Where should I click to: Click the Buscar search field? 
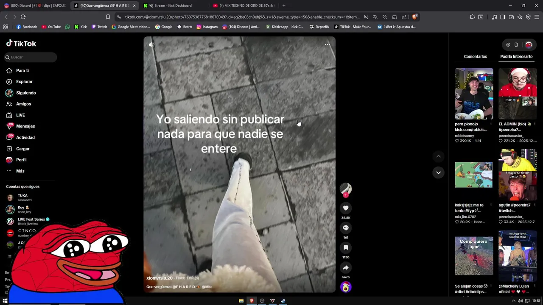31,57
